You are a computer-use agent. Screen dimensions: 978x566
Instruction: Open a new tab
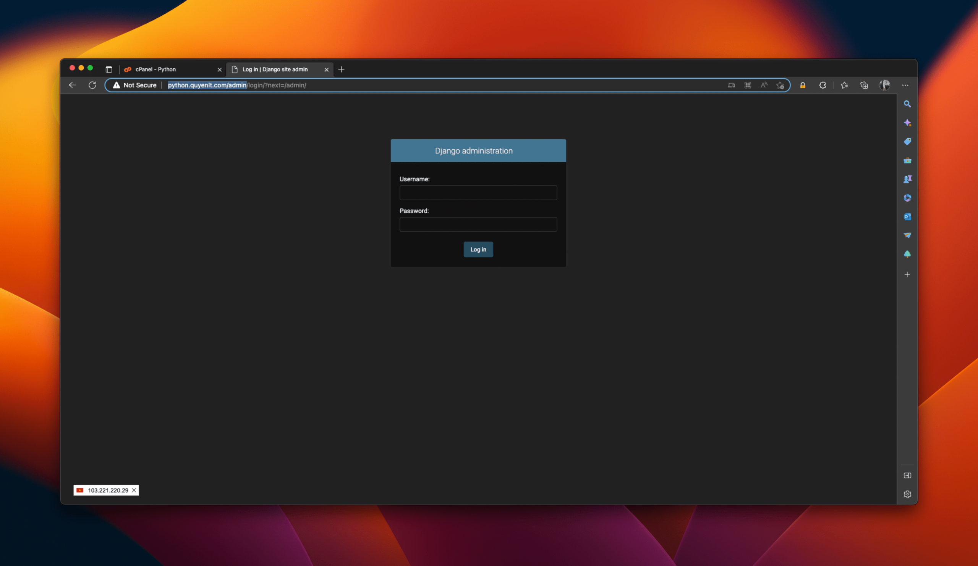coord(341,69)
